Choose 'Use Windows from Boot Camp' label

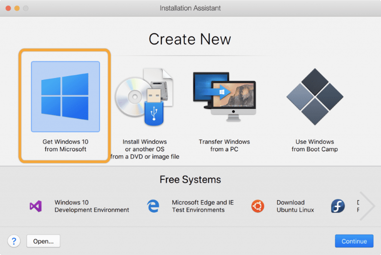pos(314,146)
